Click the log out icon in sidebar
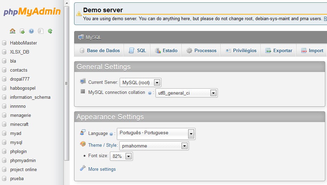This screenshot has height=185, width=327. (22, 31)
